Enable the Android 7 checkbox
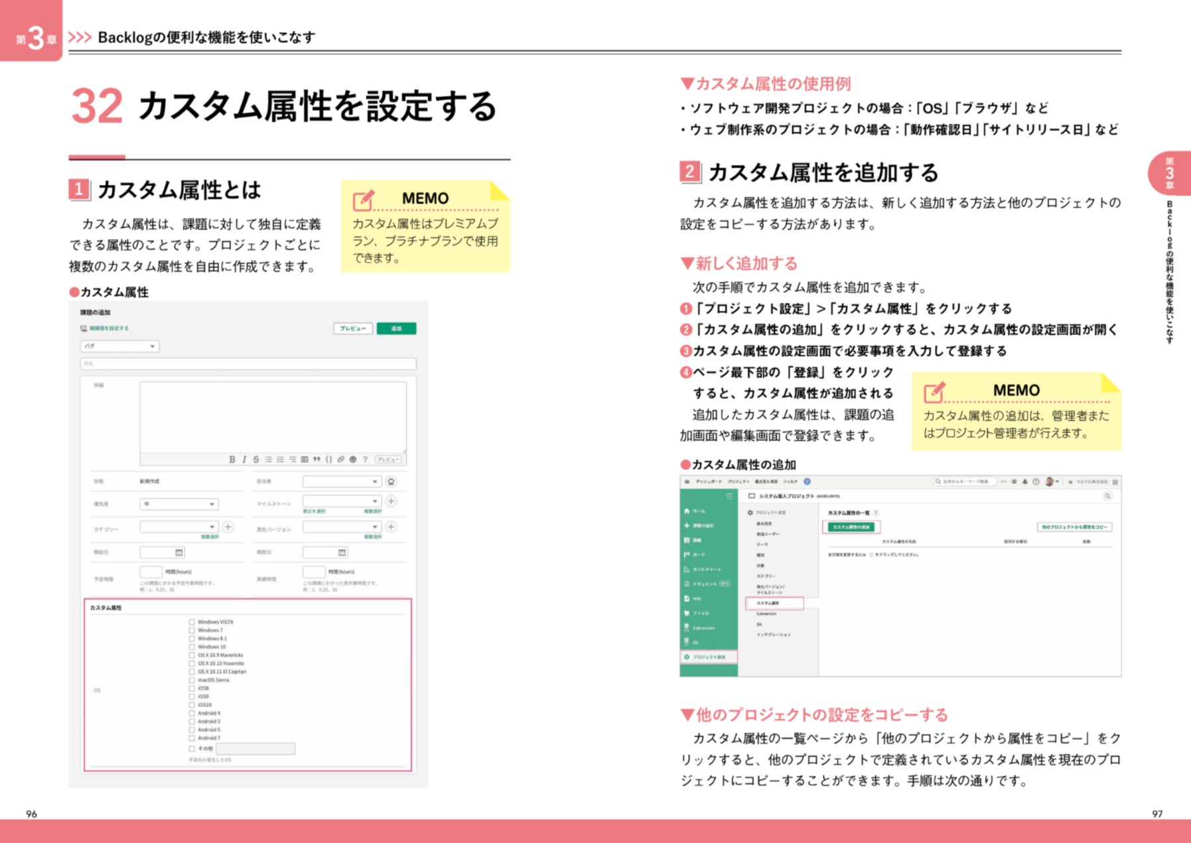 (x=192, y=738)
